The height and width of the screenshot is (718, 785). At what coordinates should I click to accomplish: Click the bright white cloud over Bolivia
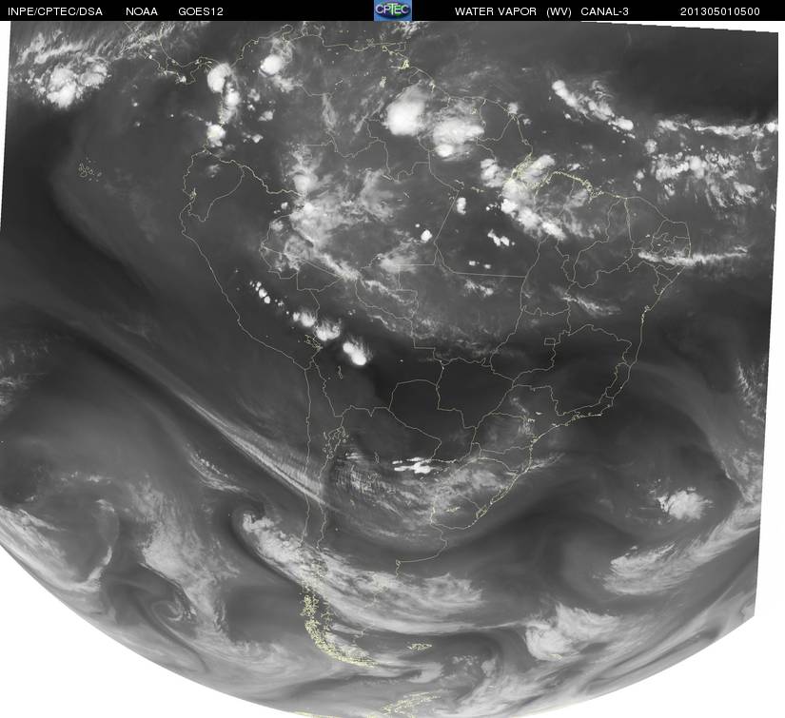click(x=358, y=354)
